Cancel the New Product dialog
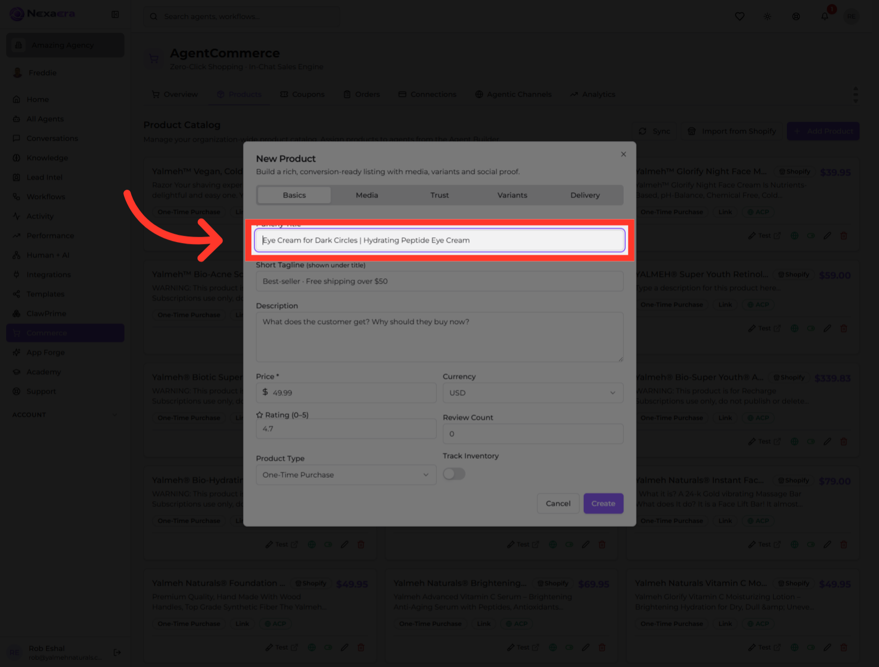The image size is (879, 667). 558,503
